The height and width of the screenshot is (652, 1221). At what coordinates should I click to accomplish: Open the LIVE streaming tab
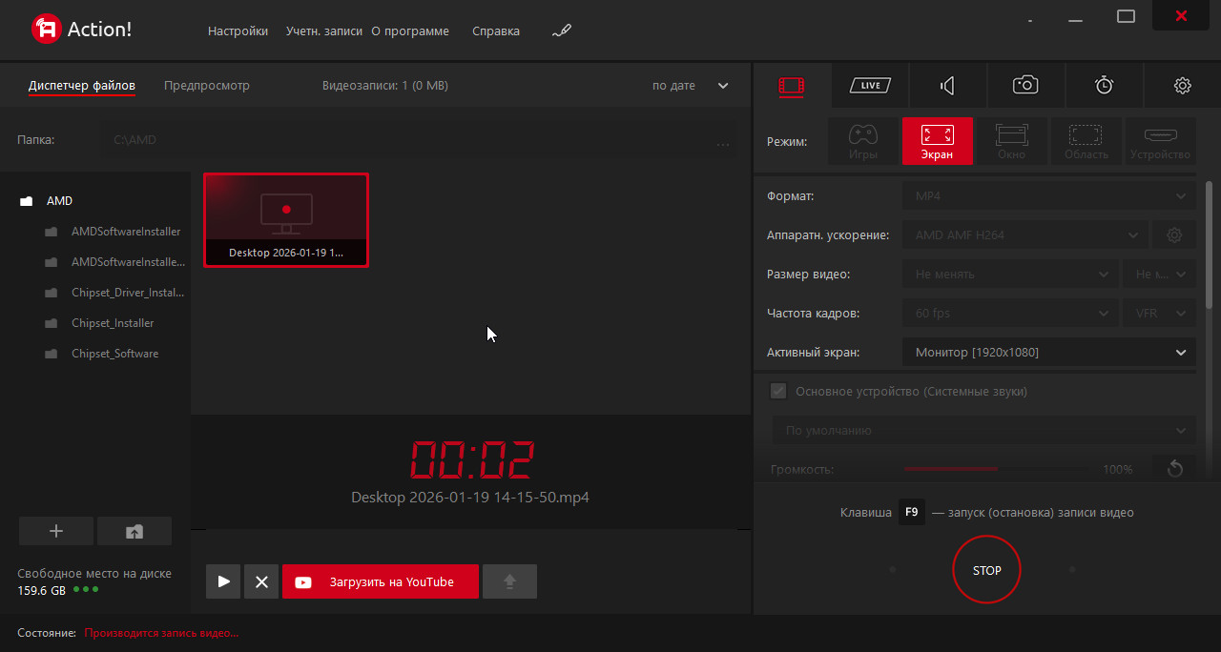[870, 86]
